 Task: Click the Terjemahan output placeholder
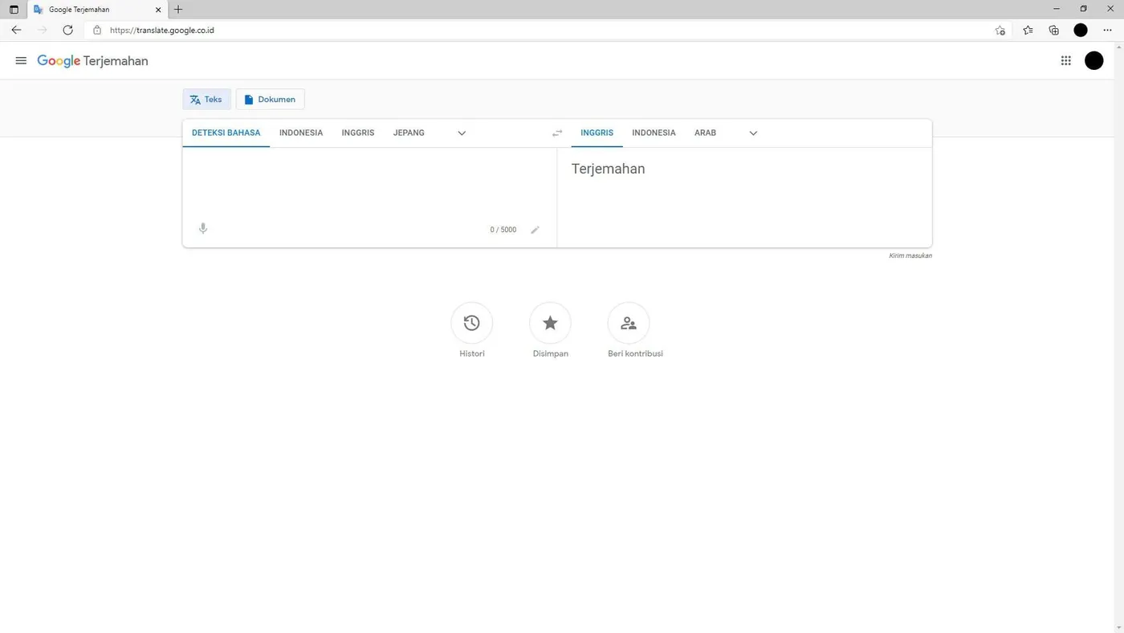click(x=608, y=169)
